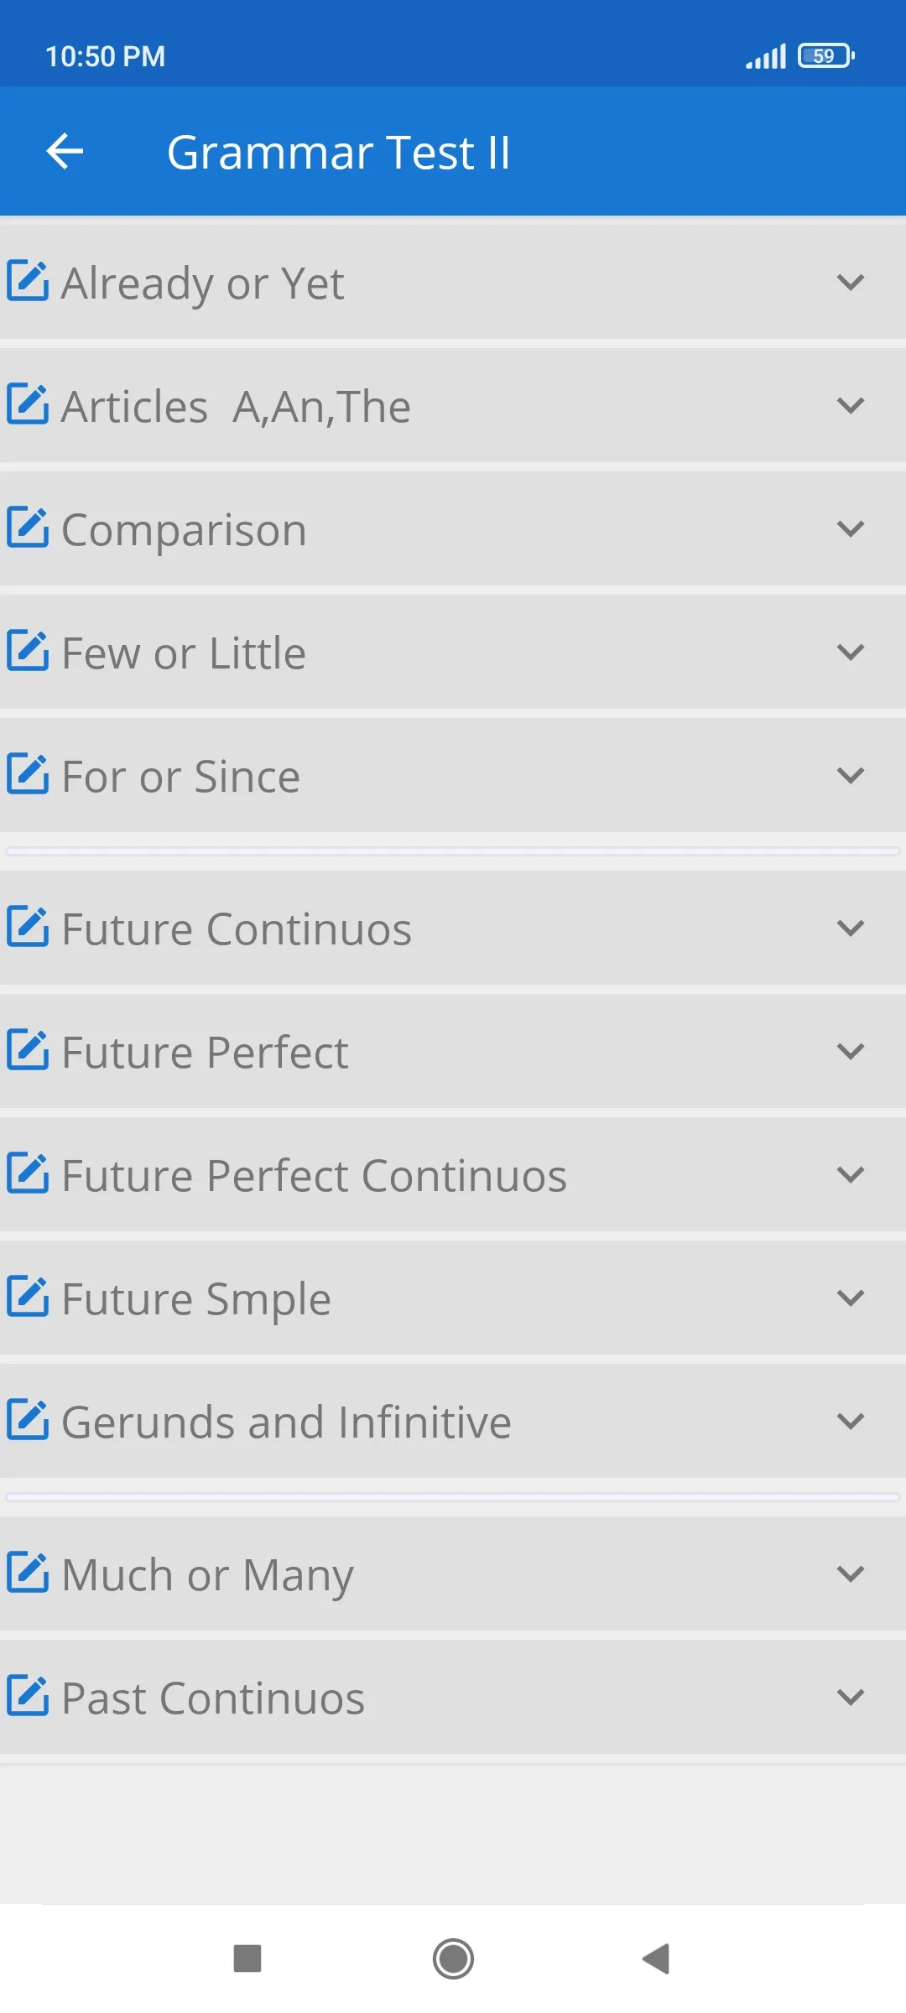Viewport: 906px width, 2013px height.
Task: Expand Articles A,An,The chevron
Action: click(x=851, y=406)
